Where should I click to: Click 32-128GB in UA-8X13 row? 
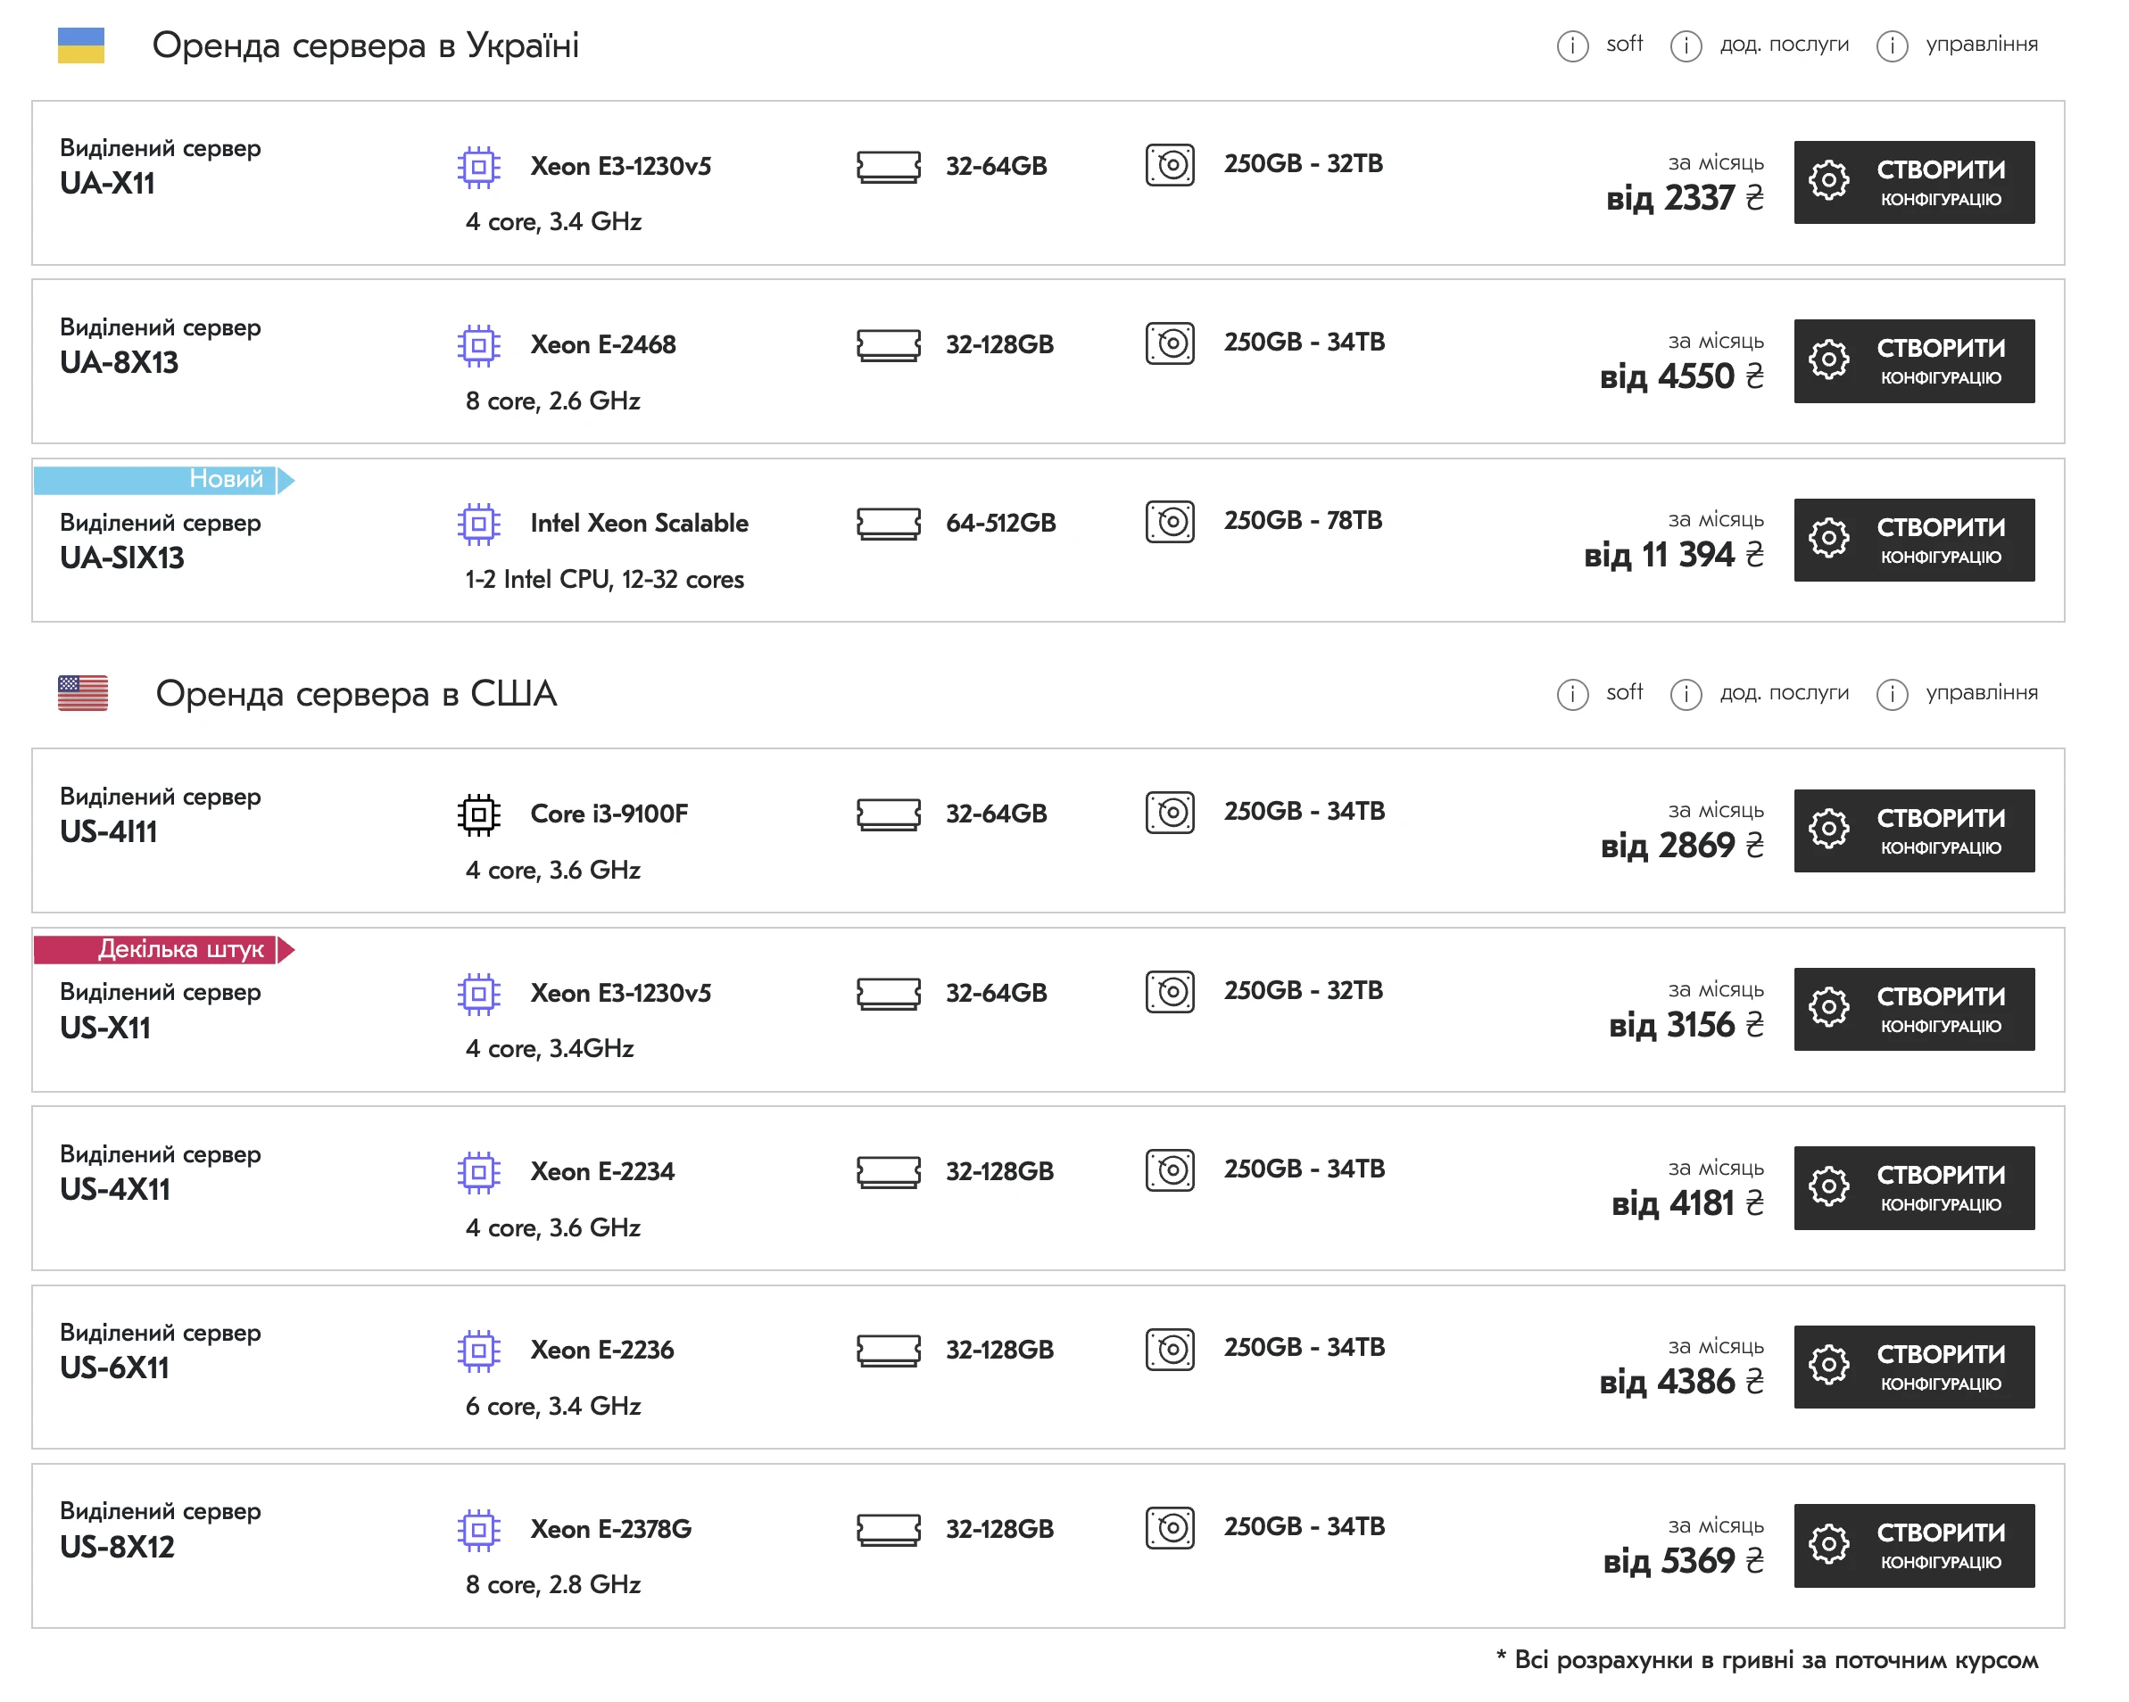pos(999,345)
